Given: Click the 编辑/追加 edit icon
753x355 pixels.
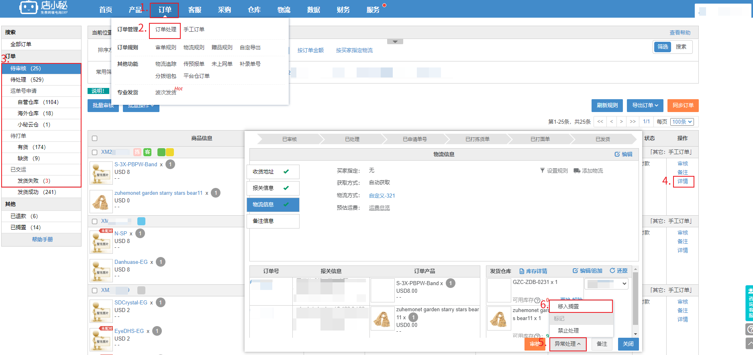Looking at the screenshot, I should point(575,271).
